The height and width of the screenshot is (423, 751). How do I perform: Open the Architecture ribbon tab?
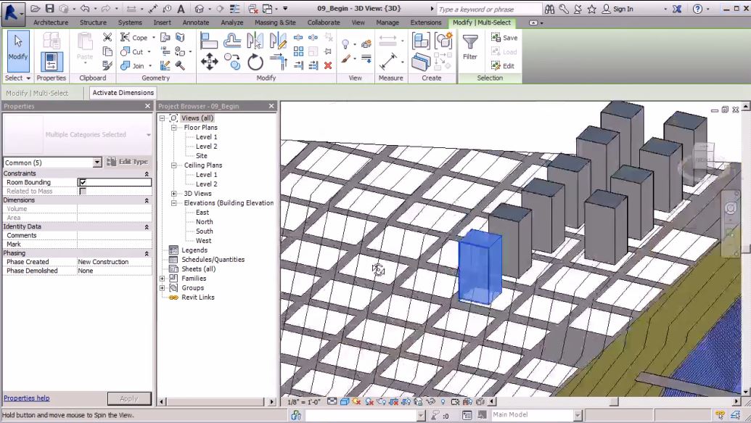[51, 22]
